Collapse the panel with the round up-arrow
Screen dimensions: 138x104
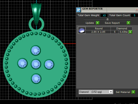click(x=108, y=19)
